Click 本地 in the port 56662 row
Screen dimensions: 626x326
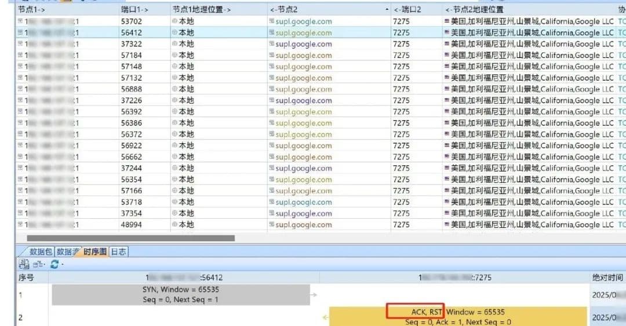pos(186,157)
